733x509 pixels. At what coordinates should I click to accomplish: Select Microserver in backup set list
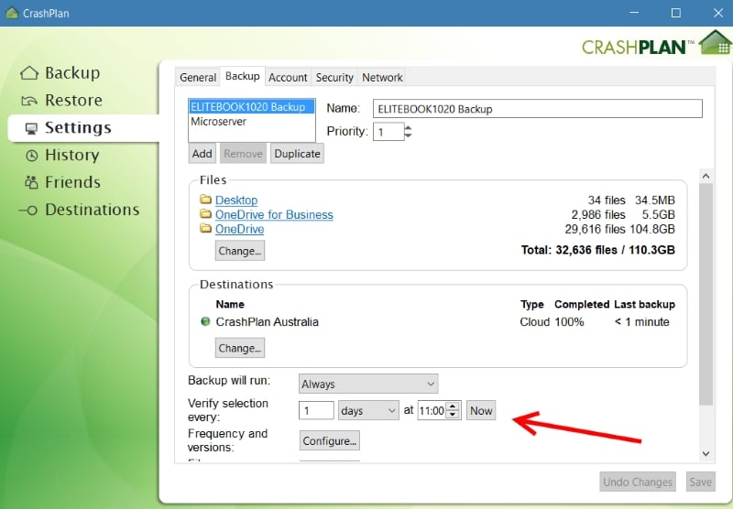coord(251,122)
